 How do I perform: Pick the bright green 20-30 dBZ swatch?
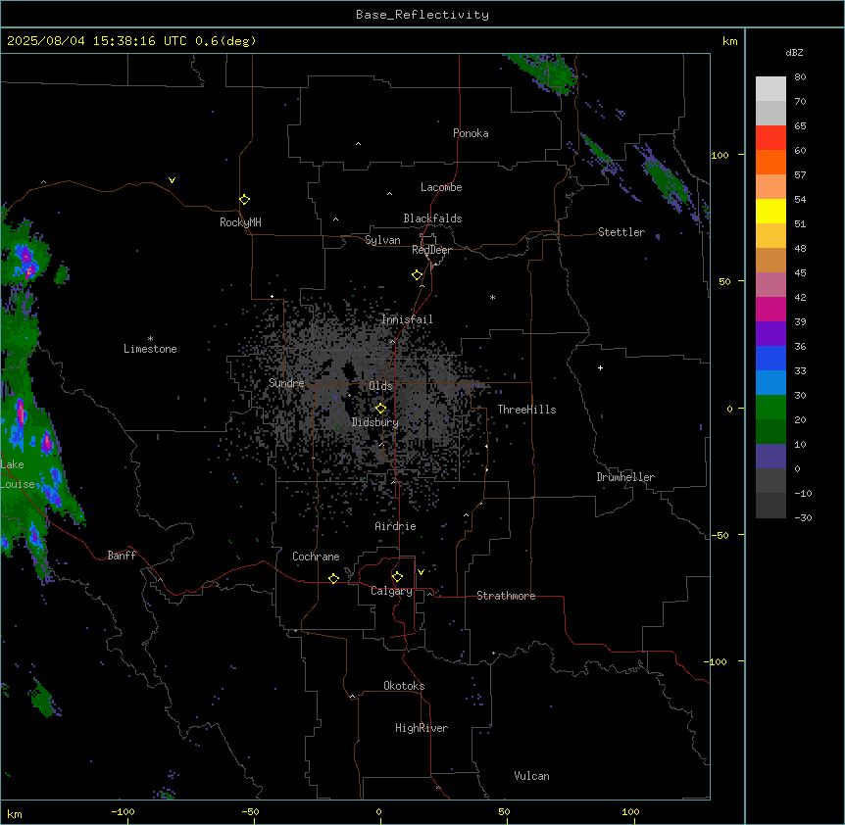(770, 408)
